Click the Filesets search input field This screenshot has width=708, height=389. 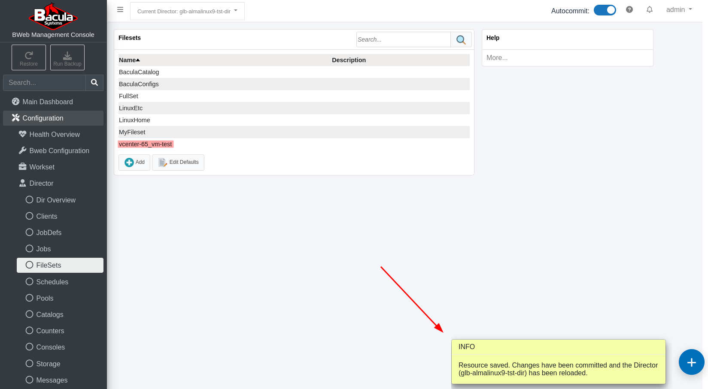(403, 39)
